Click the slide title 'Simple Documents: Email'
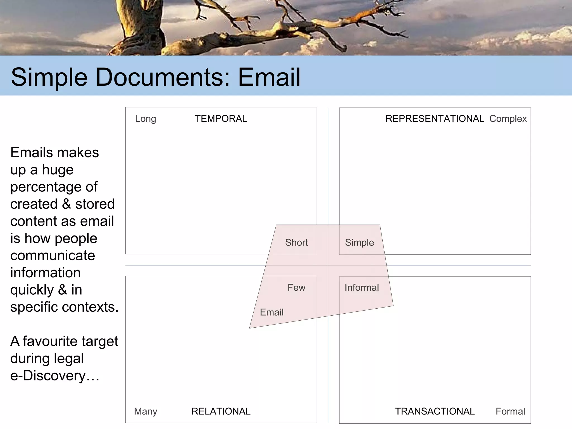The image size is (572, 429). (156, 77)
